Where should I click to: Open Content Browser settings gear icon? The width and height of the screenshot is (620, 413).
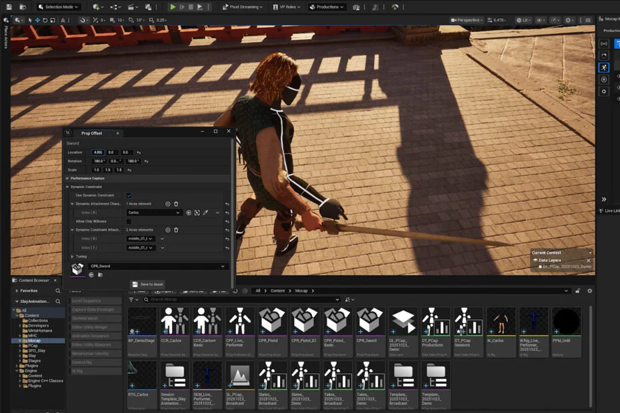coord(589,291)
